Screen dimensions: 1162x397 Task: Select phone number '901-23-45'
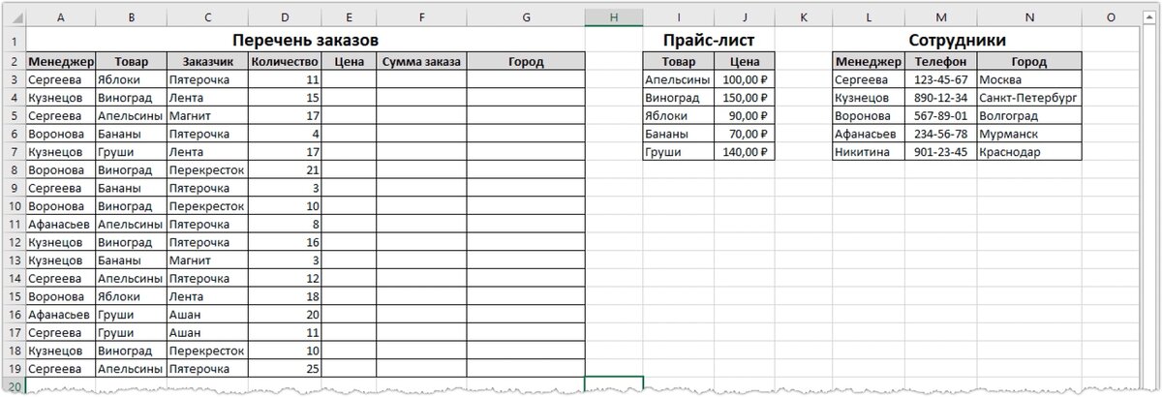click(x=941, y=152)
